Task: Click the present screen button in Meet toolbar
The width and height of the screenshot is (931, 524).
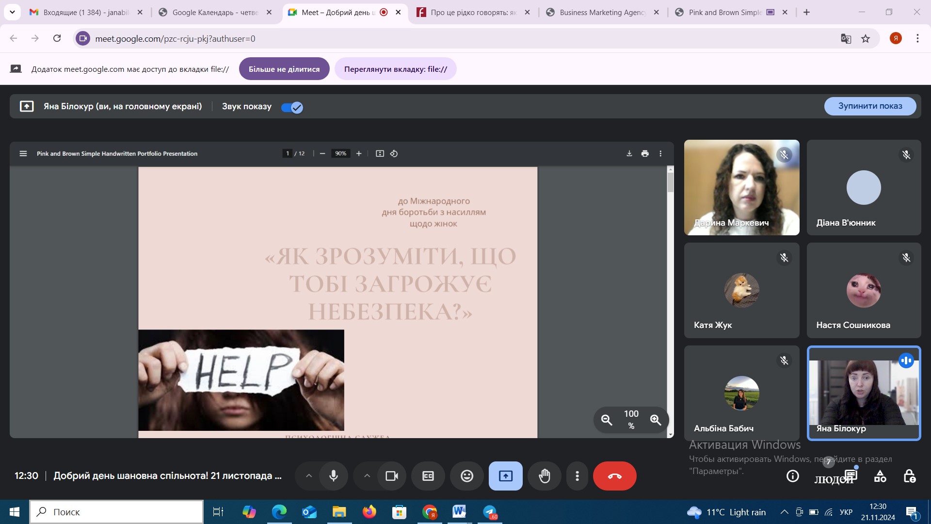Action: click(506, 476)
